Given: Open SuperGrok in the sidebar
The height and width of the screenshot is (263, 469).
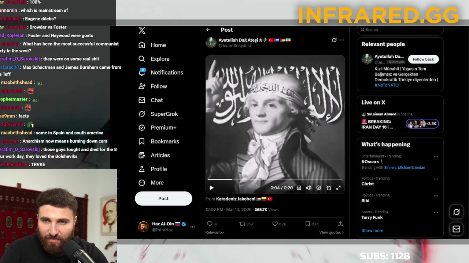Looking at the screenshot, I should pyautogui.click(x=158, y=114).
